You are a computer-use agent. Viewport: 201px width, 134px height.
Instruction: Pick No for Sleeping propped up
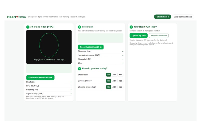pos(108,87)
